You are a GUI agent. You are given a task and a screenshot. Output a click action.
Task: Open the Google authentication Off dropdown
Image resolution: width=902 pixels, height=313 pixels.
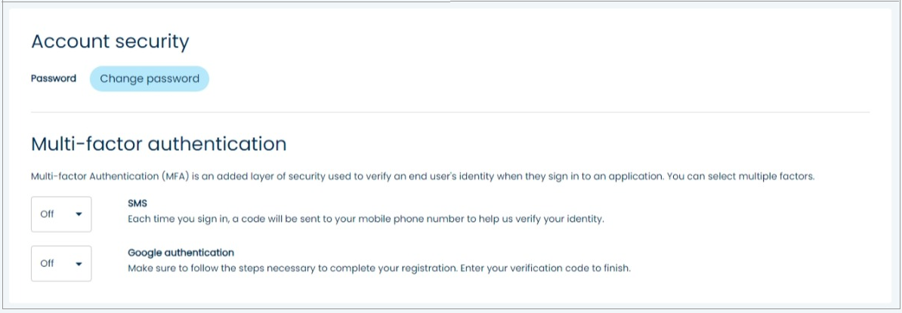(x=61, y=264)
